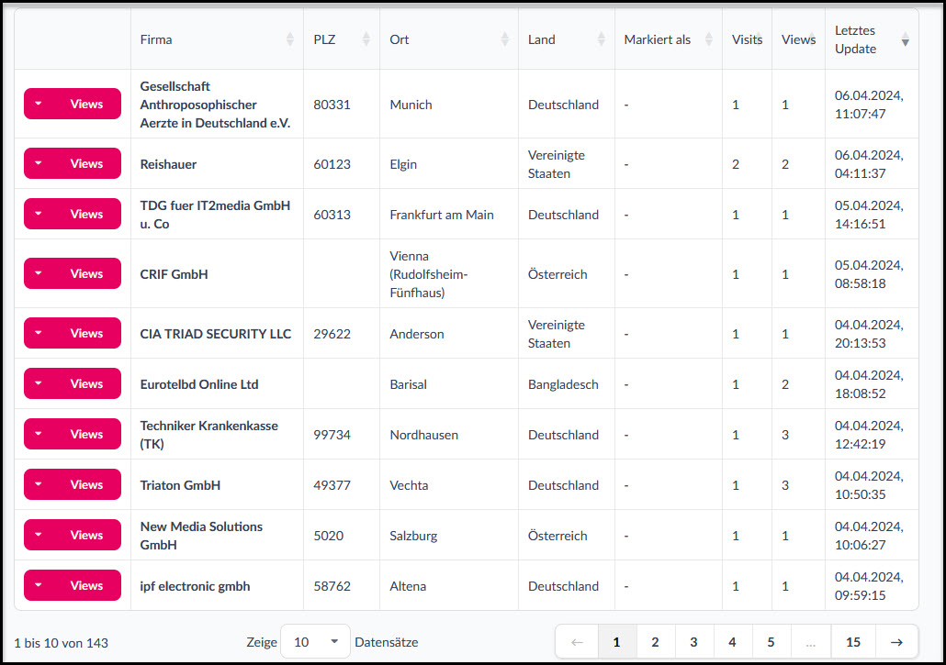Go to previous page arrow
Screen dimensions: 946x665
tap(577, 642)
